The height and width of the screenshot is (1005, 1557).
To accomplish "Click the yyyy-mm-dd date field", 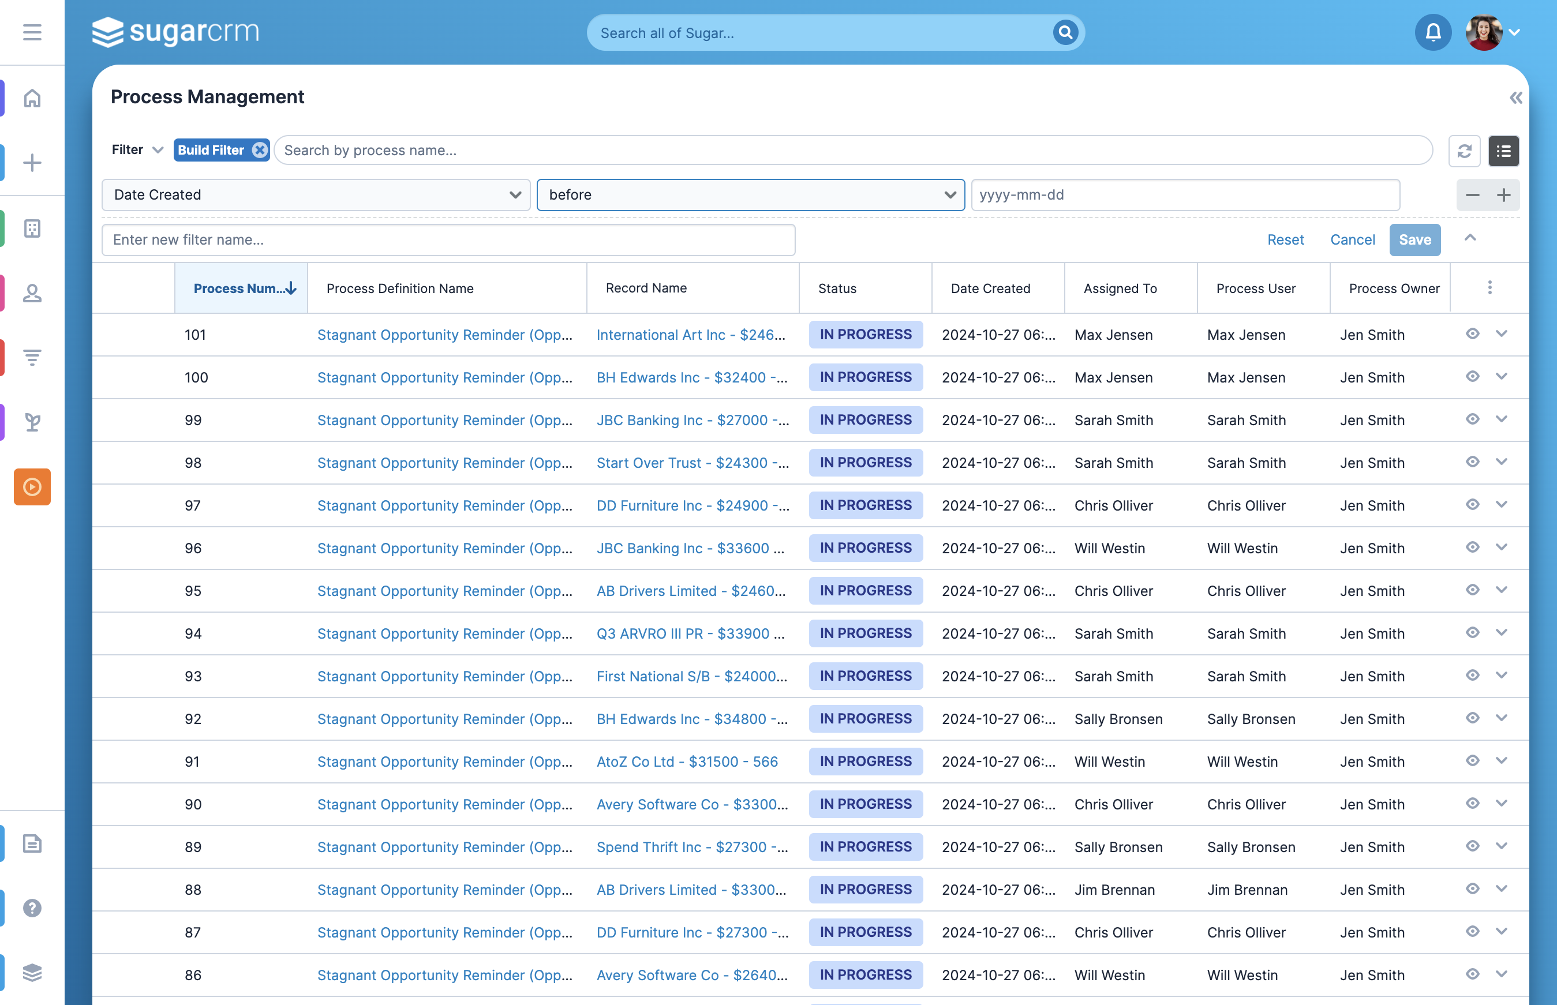I will click(1185, 195).
